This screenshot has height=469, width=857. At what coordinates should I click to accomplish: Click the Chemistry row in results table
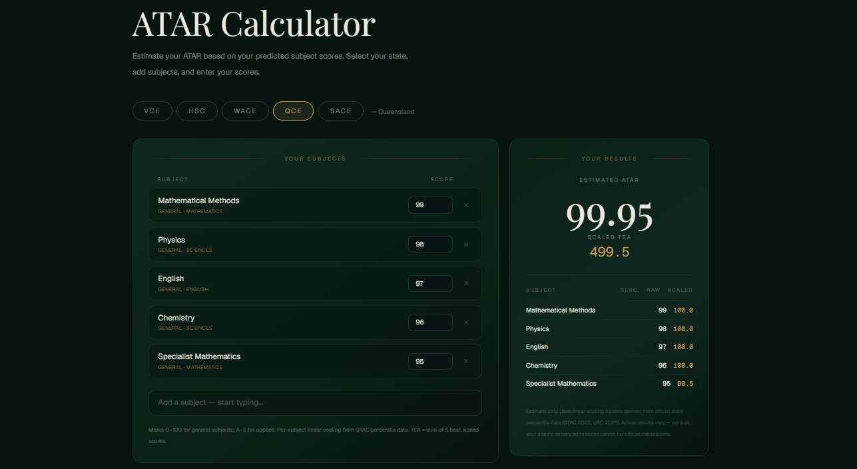609,366
